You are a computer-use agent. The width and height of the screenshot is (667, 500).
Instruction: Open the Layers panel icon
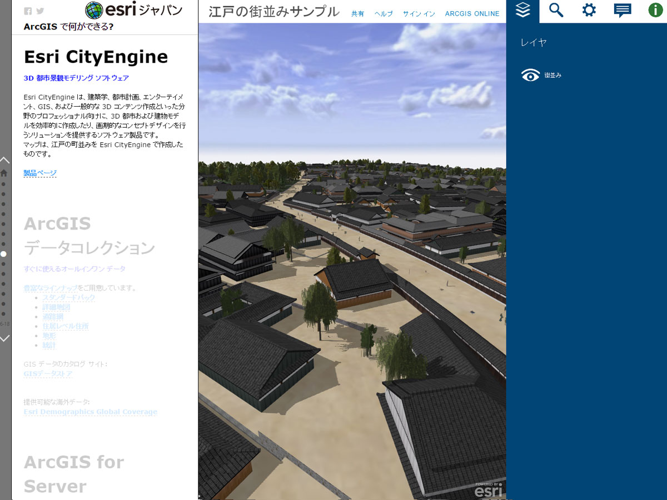pos(522,11)
